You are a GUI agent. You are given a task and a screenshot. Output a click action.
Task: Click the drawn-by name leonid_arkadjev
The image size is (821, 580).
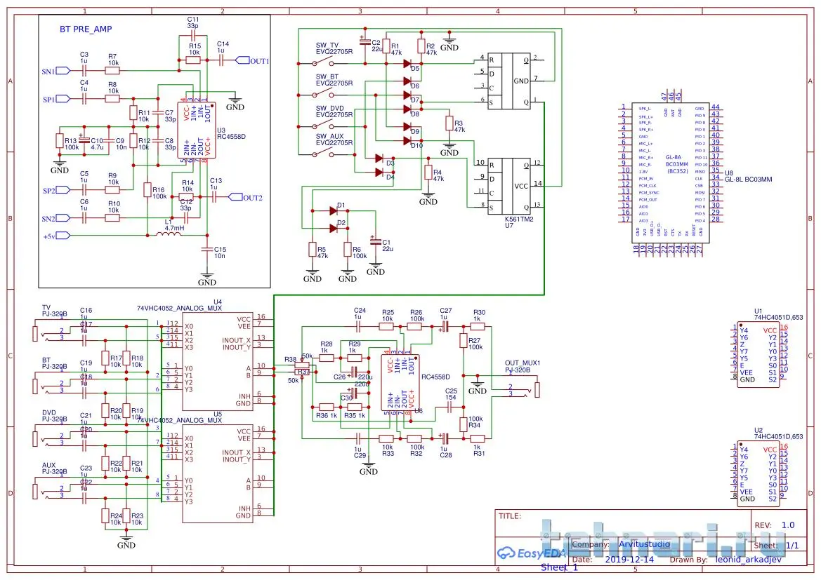point(748,560)
